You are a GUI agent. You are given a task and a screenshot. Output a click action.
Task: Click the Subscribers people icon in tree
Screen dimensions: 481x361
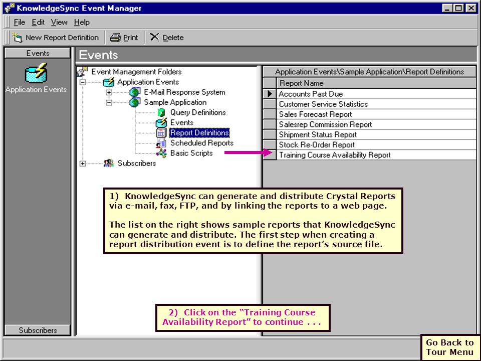109,163
